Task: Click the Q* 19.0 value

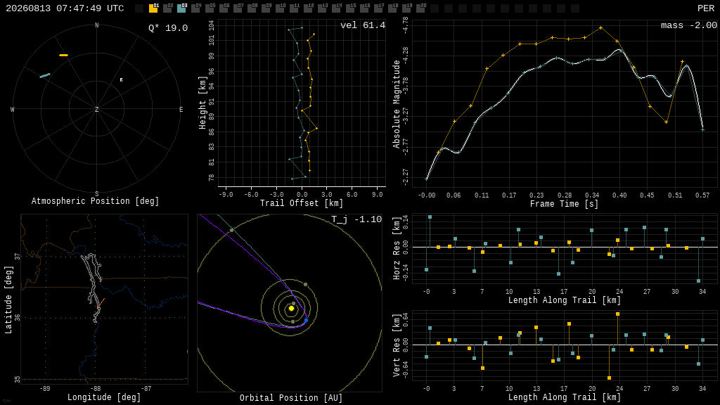Action: click(x=168, y=28)
